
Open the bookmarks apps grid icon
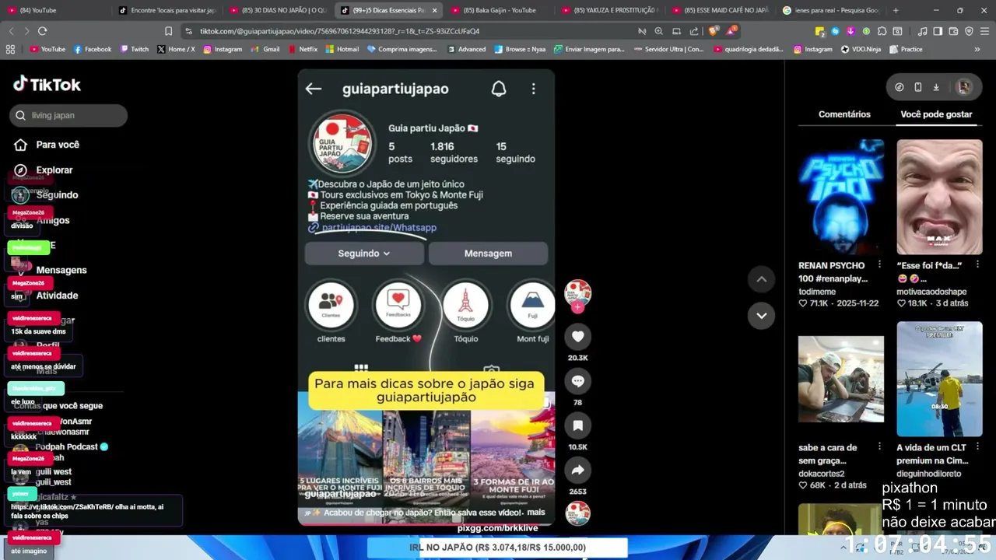[x=10, y=49]
